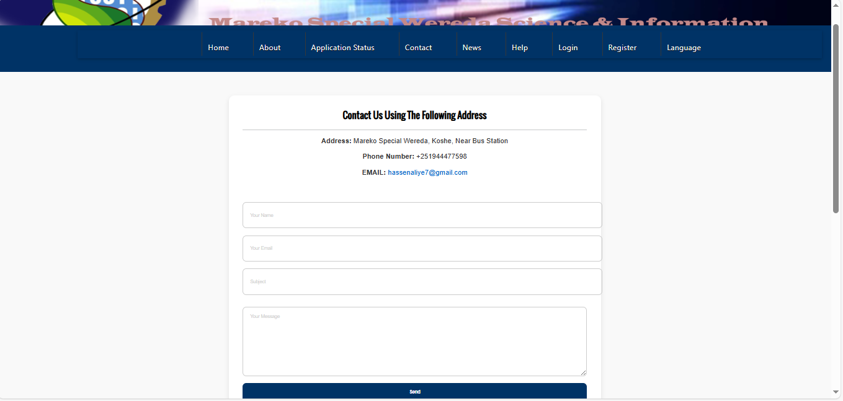Click the scrollbar up arrow

pyautogui.click(x=836, y=6)
